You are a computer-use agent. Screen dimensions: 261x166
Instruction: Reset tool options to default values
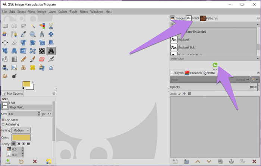coord(48,162)
